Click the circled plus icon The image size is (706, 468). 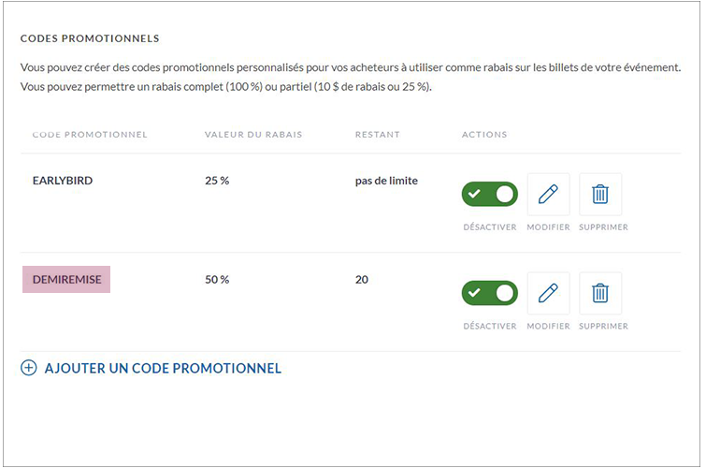coord(29,368)
